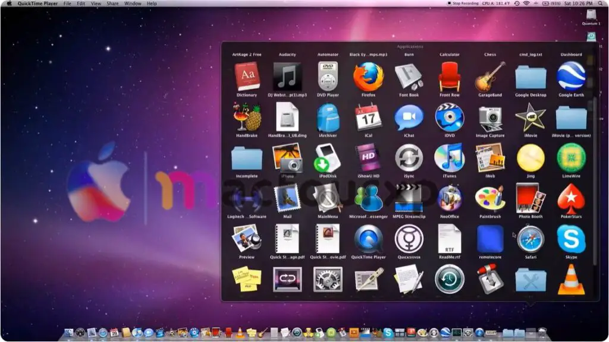Open the Wi-Fi status menu
This screenshot has height=342, width=609.
(x=526, y=3)
